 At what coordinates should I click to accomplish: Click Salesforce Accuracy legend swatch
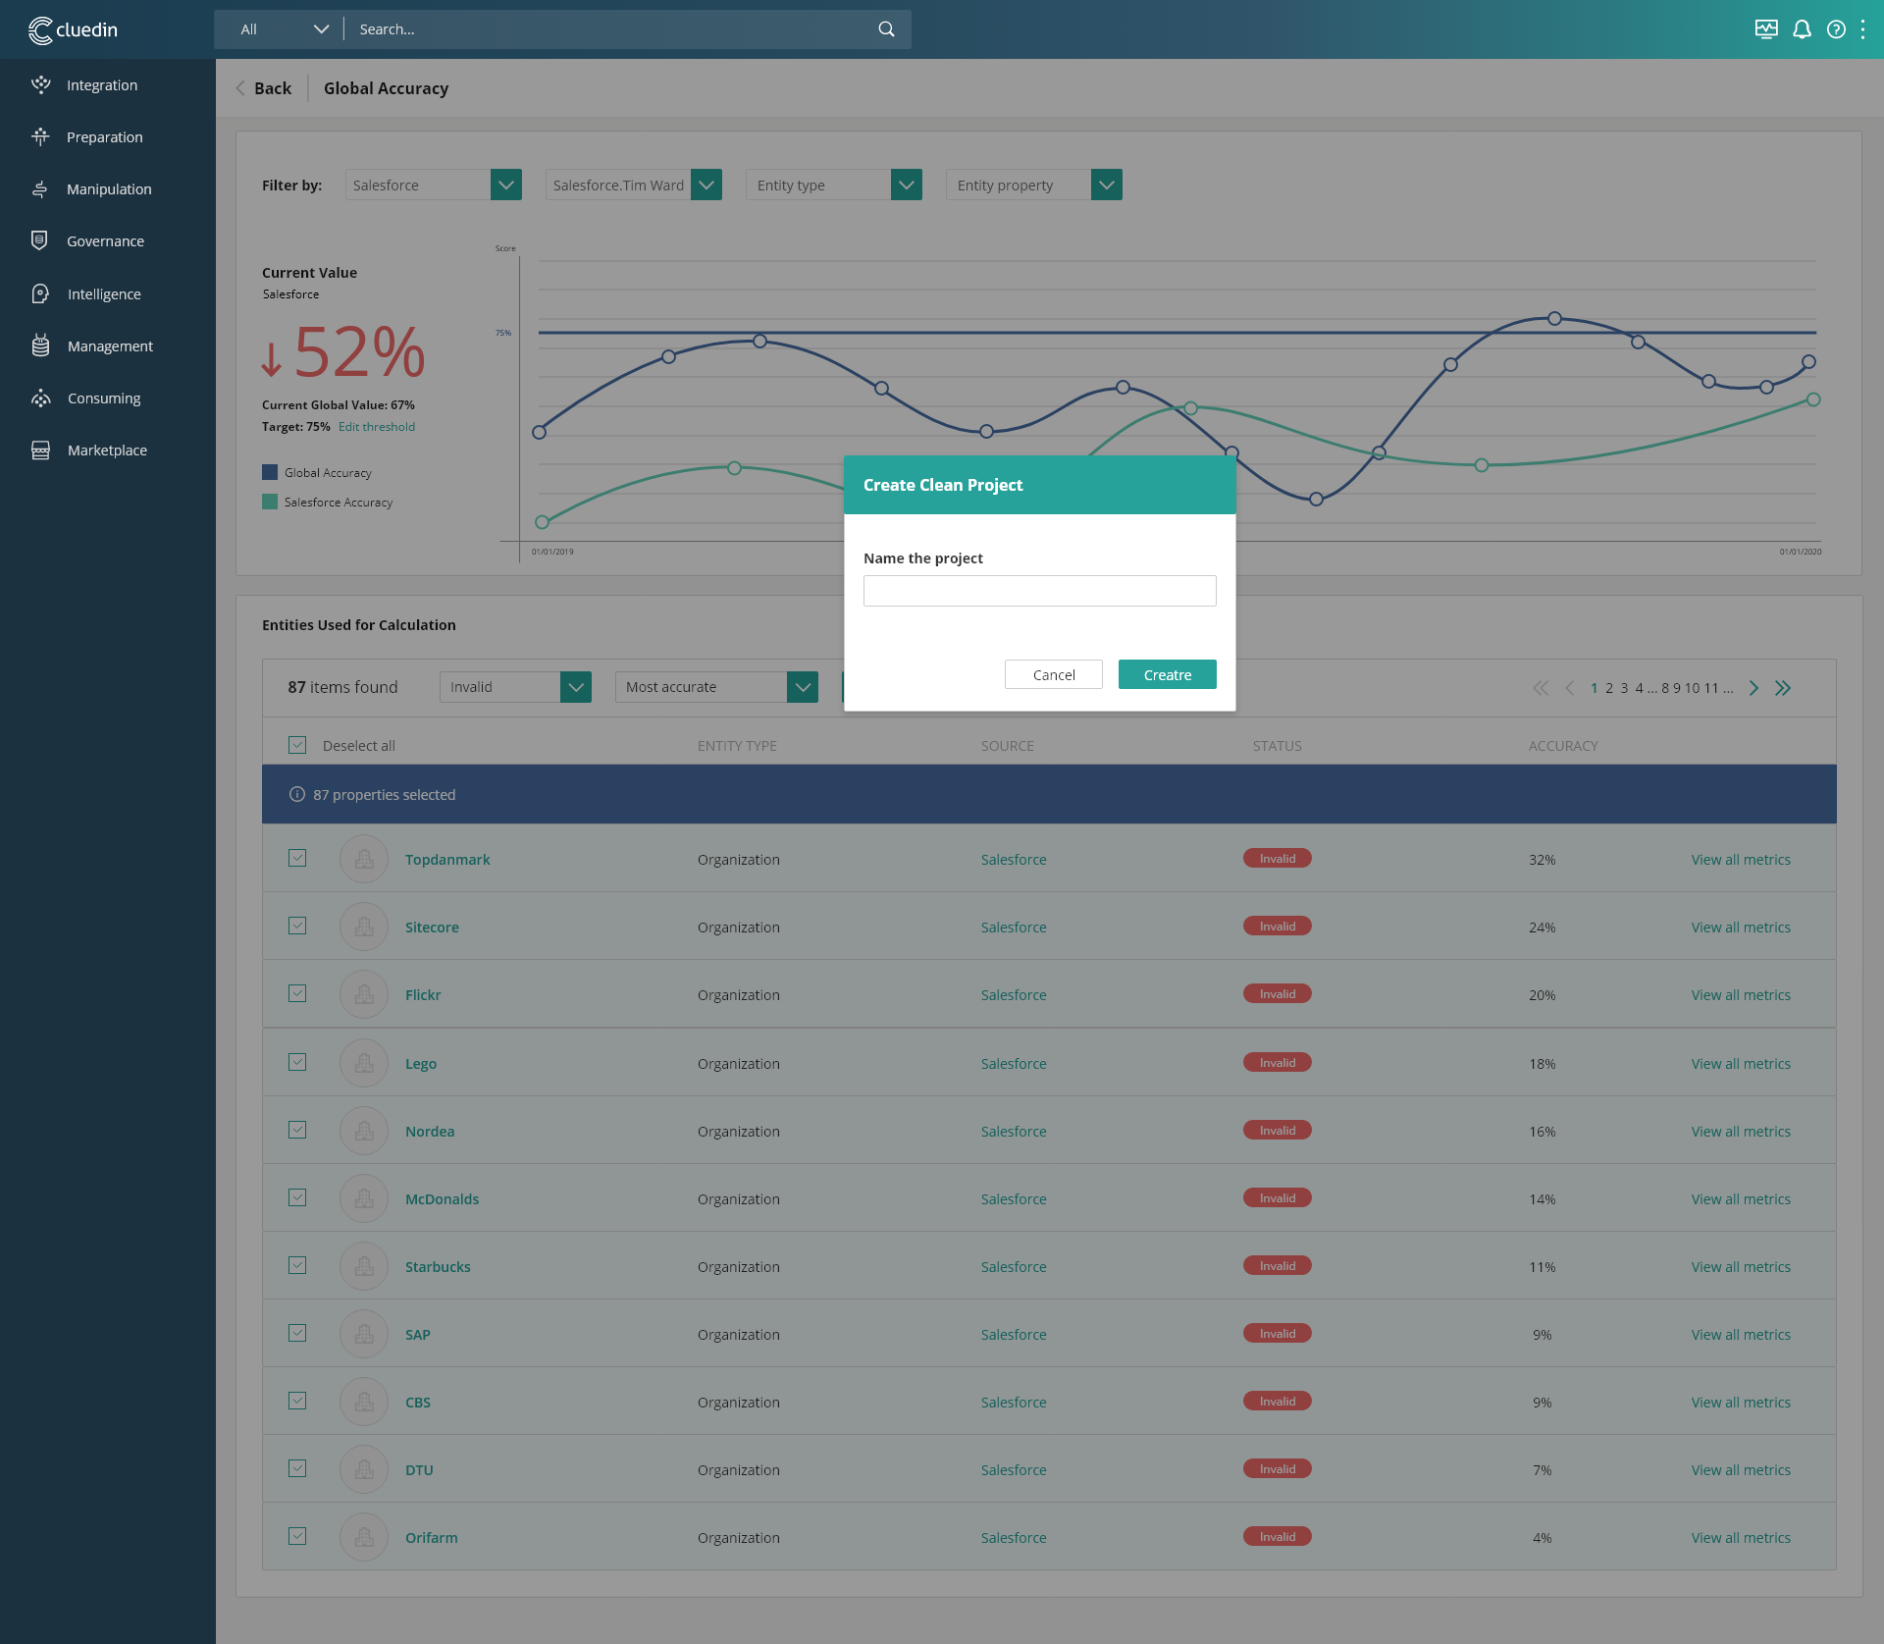[x=270, y=502]
